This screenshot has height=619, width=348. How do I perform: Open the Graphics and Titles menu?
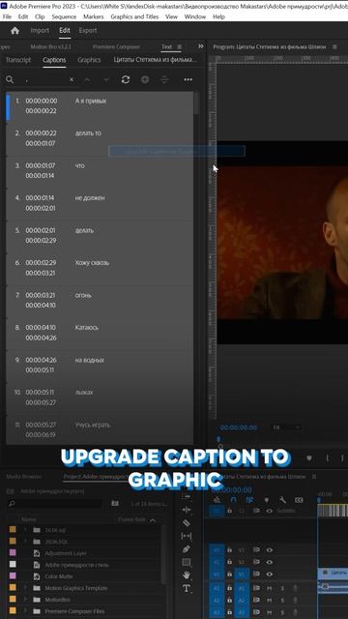(134, 16)
